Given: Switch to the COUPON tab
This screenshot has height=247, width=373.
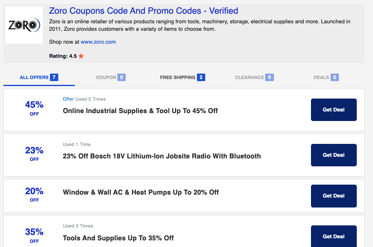Looking at the screenshot, I should coord(106,77).
